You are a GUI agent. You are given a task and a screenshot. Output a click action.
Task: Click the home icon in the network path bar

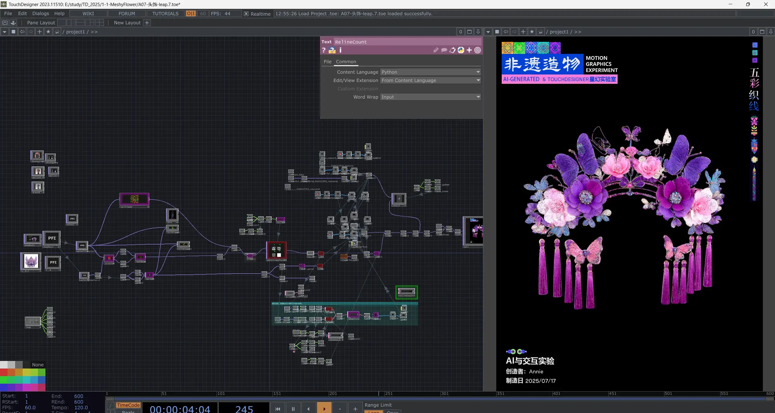pos(57,31)
